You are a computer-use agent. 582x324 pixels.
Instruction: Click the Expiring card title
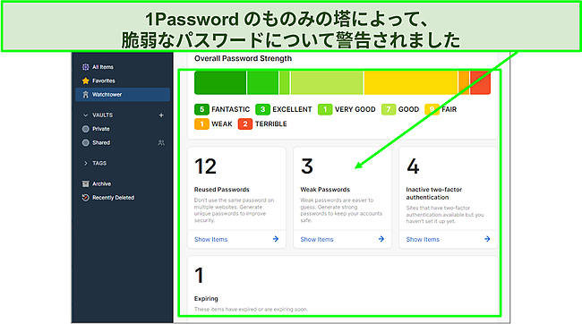coord(206,299)
